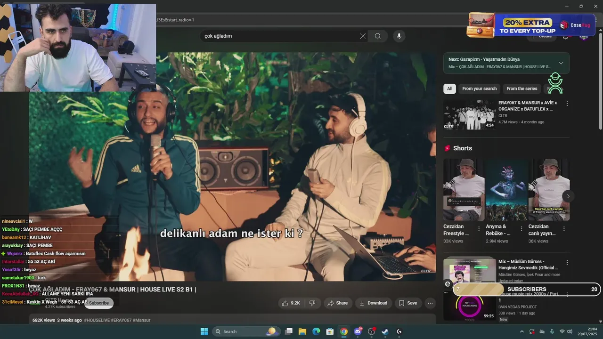Open the Shorts section heading

tap(462, 148)
